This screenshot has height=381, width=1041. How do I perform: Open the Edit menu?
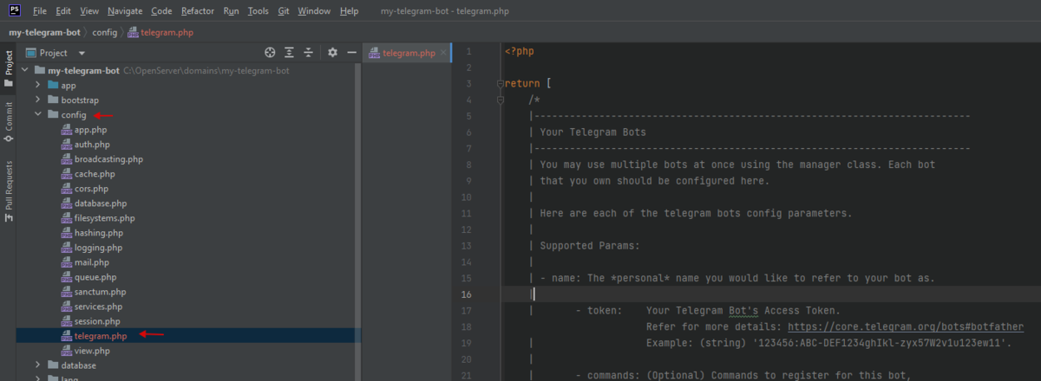63,12
